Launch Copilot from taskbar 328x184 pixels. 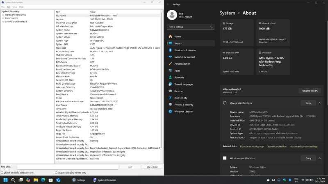click(28, 180)
